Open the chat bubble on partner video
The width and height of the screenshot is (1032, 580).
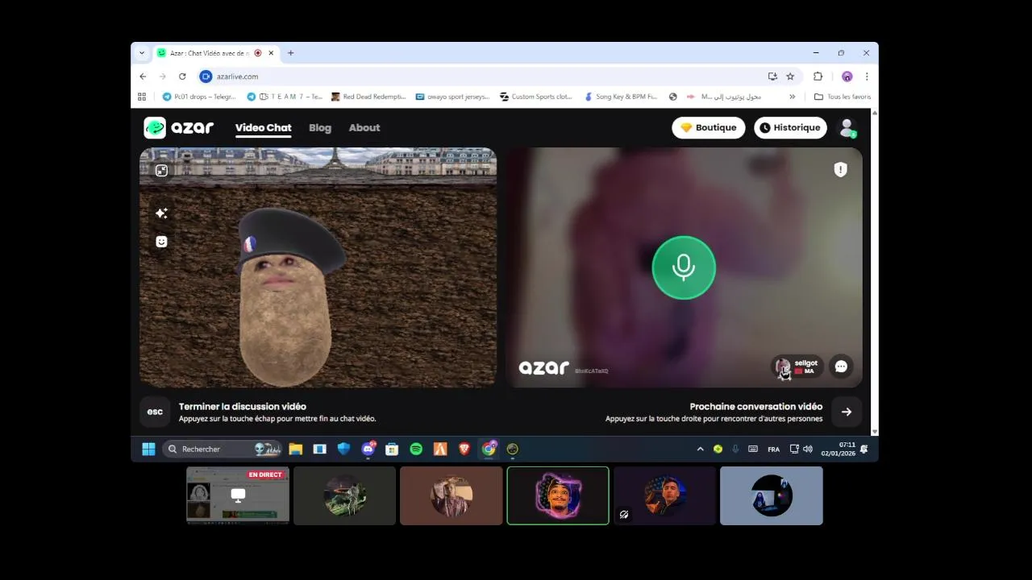click(x=841, y=367)
